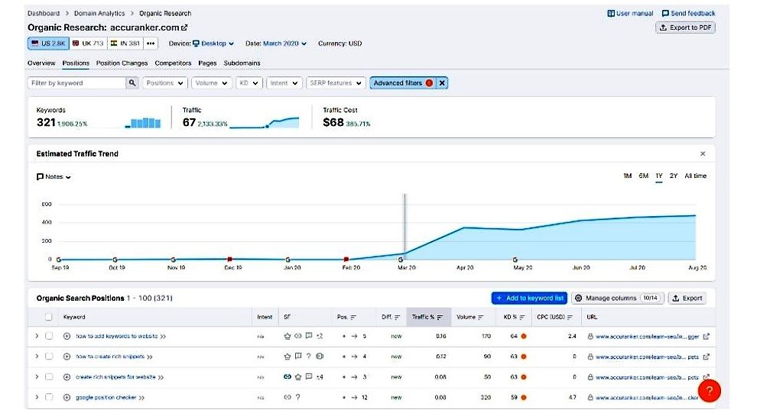Open external URL icon in first keyword row
This screenshot has height=413, width=760.
(706, 336)
